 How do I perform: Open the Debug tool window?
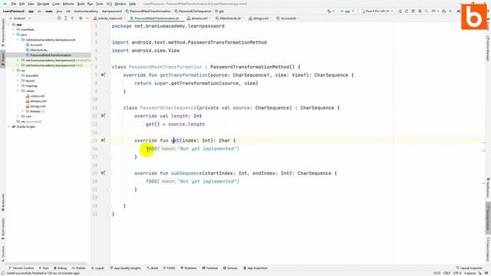[x=60, y=268]
